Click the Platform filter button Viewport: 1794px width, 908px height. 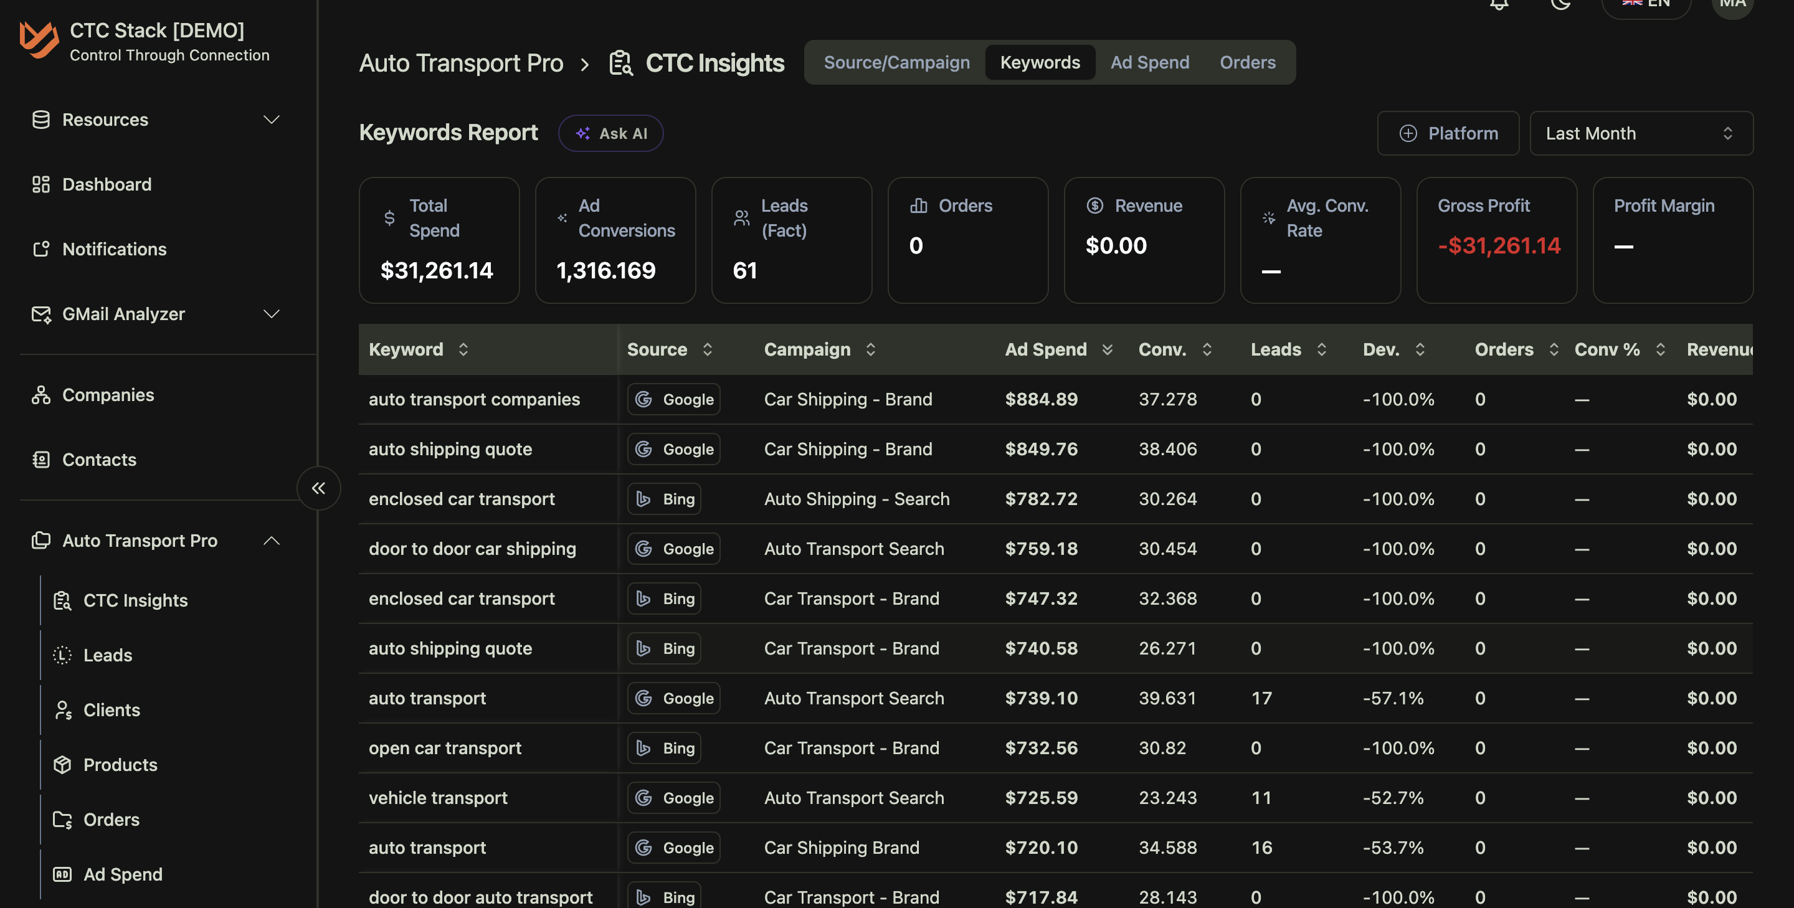[1448, 133]
